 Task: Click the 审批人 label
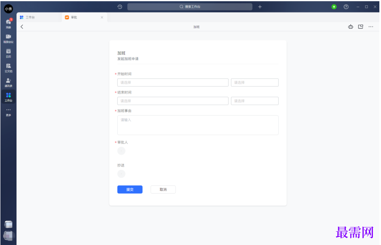(123, 142)
